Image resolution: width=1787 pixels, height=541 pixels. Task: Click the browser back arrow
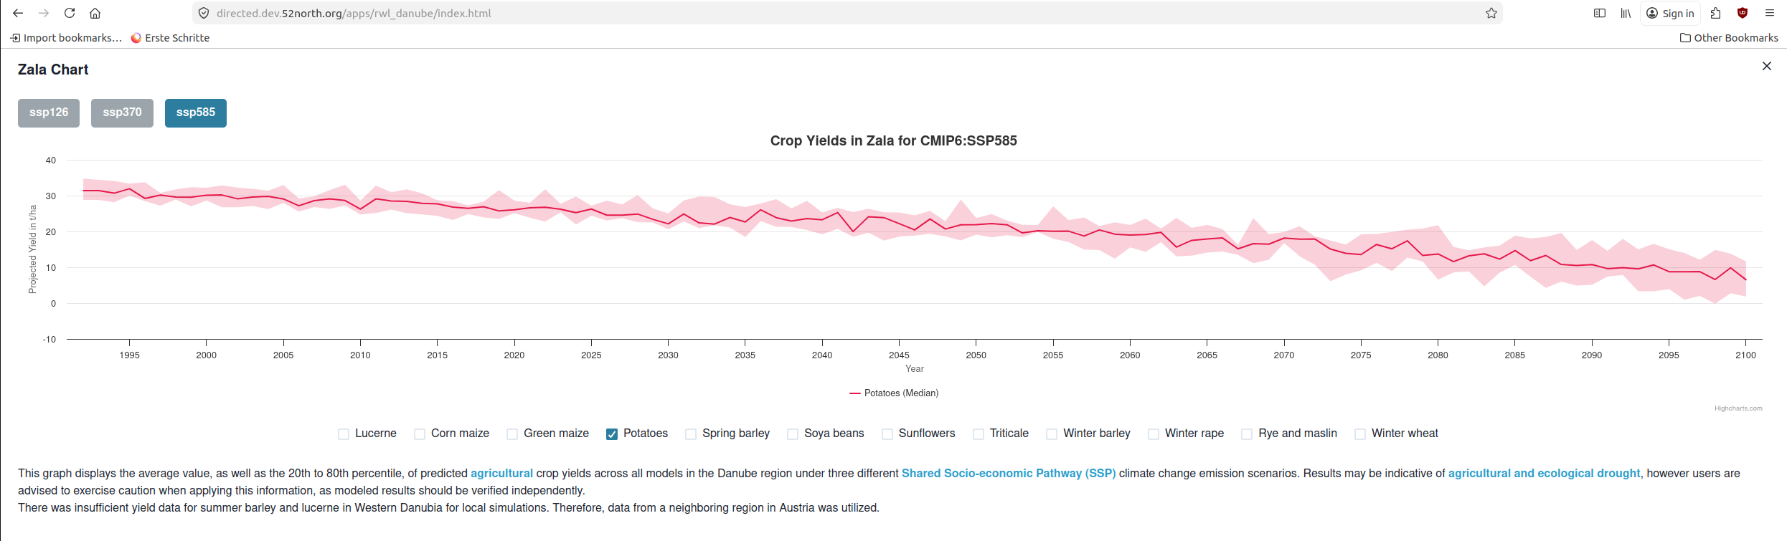[18, 13]
